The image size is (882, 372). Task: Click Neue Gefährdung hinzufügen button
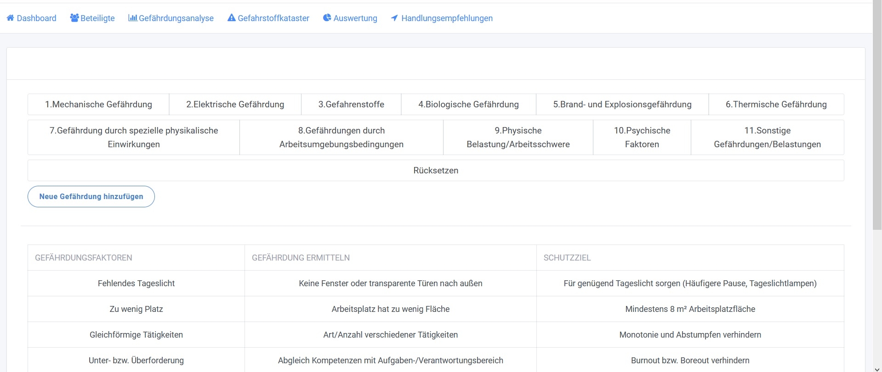[91, 196]
